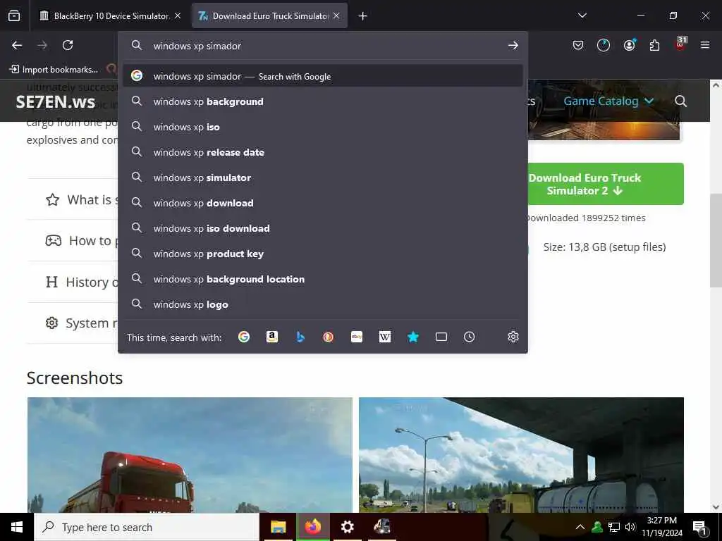
Task: Open the hamburger application menu
Action: (x=704, y=45)
